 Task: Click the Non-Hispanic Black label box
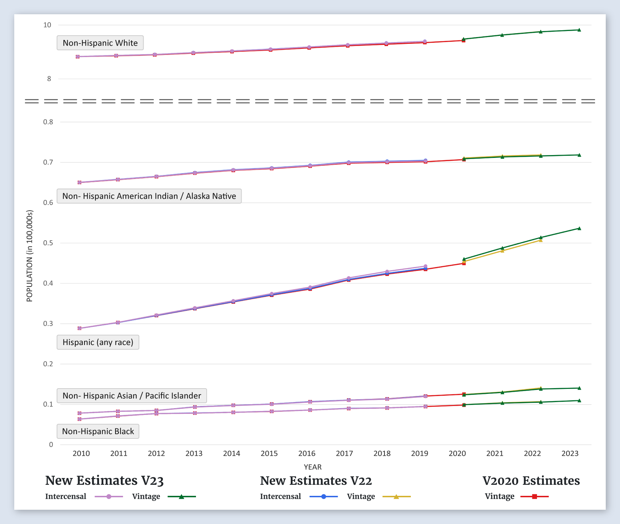pos(98,431)
